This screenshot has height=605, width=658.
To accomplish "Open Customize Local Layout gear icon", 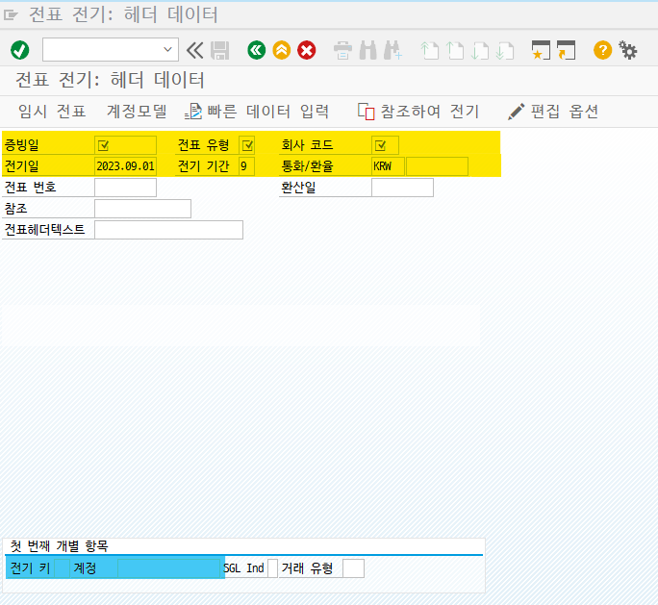I will (x=628, y=50).
